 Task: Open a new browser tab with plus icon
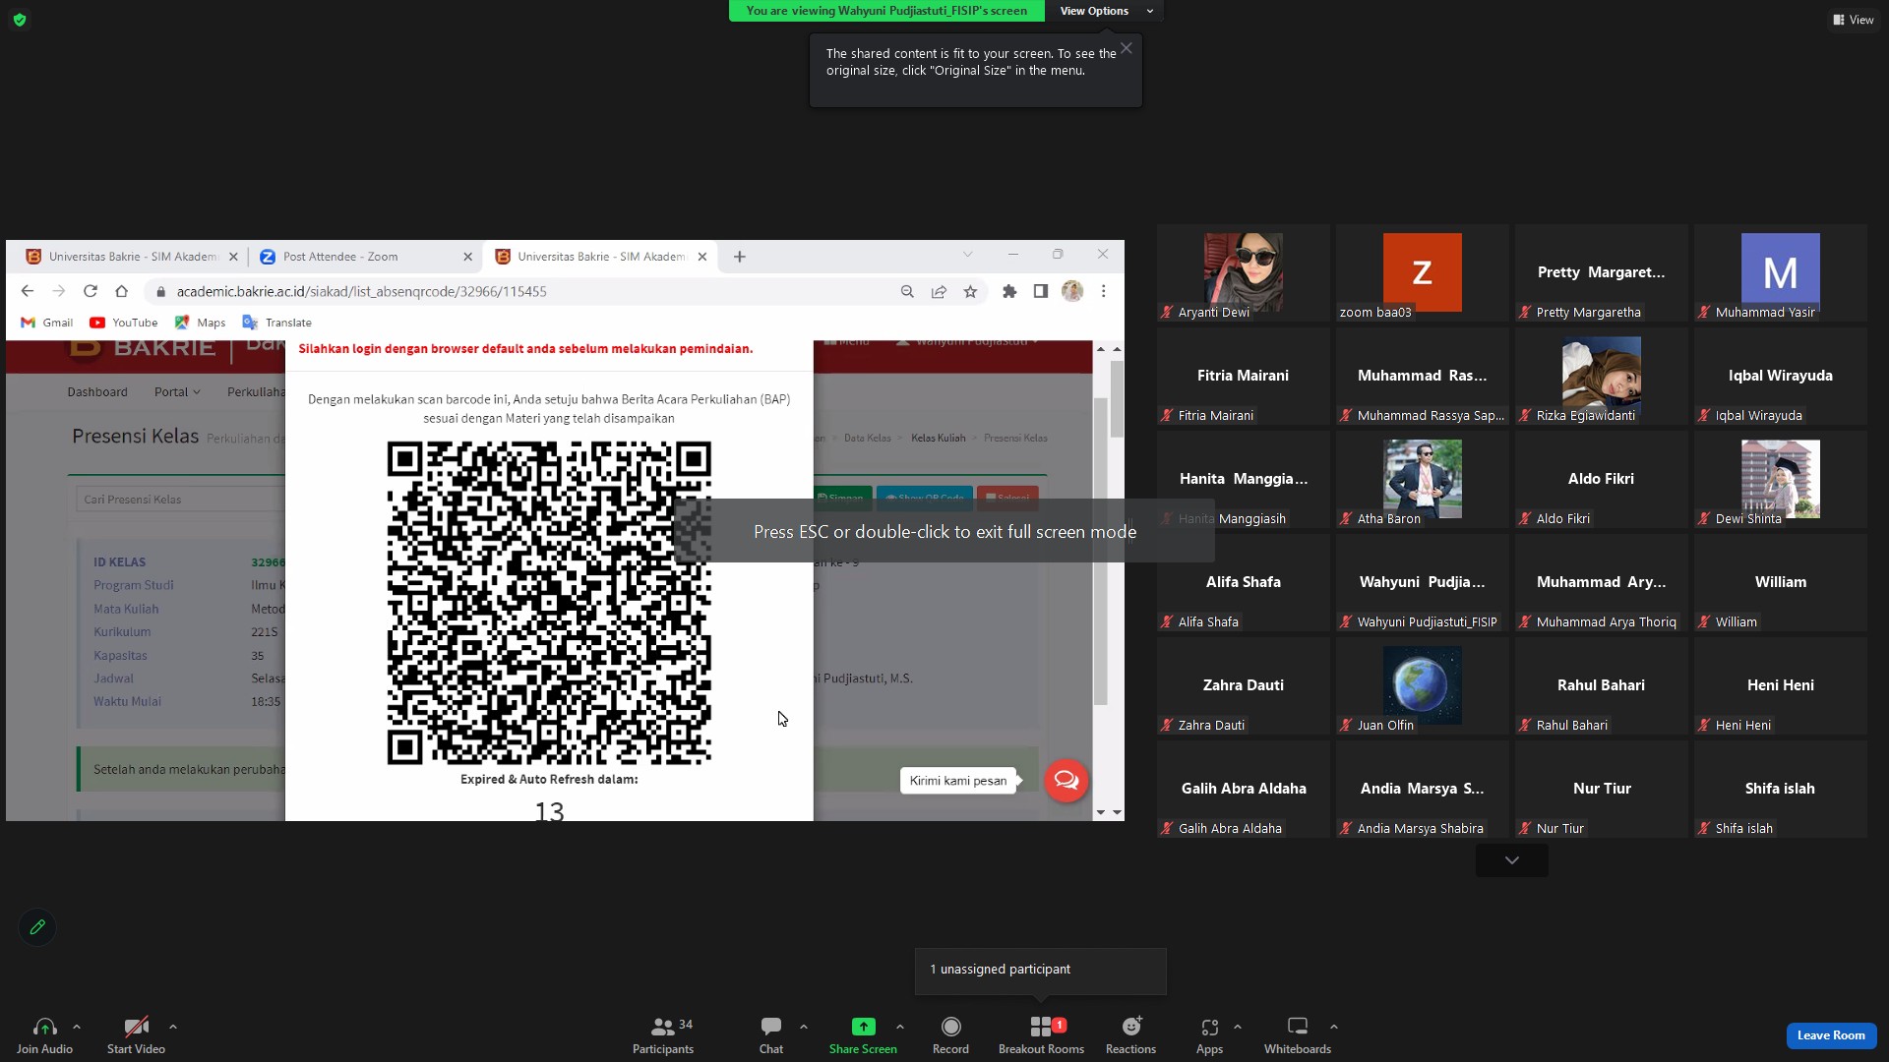740,257
